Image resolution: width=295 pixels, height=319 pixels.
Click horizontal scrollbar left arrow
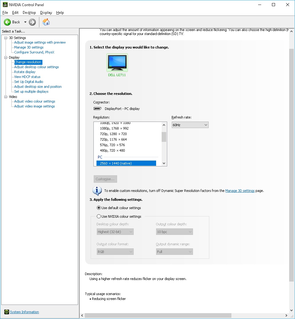(82, 316)
